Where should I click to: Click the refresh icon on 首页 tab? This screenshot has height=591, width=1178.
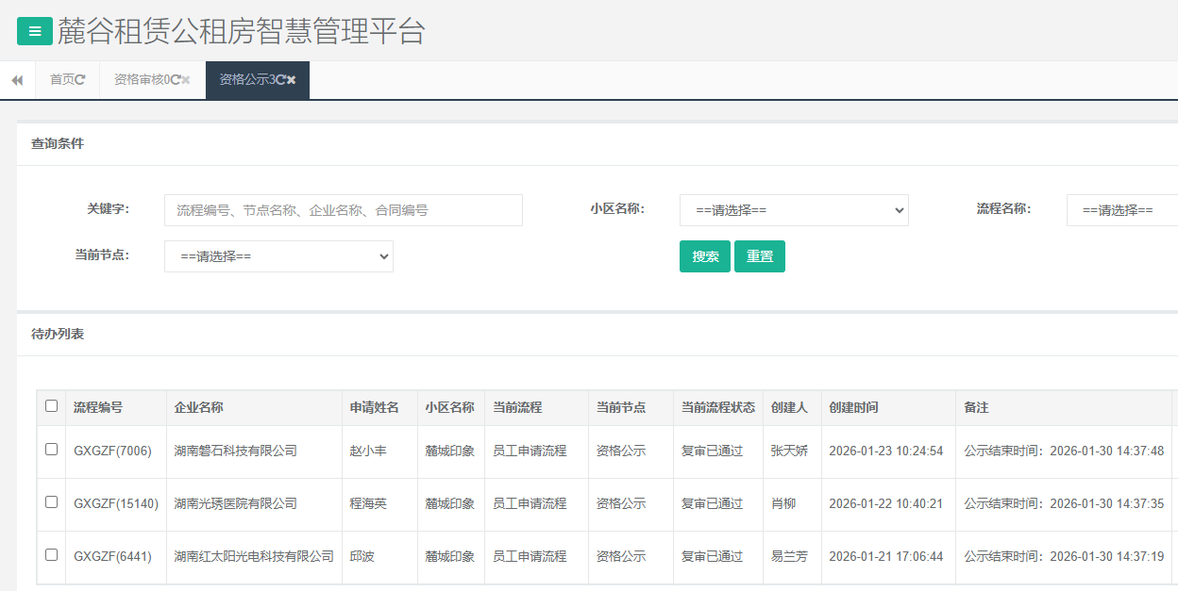click(x=81, y=79)
